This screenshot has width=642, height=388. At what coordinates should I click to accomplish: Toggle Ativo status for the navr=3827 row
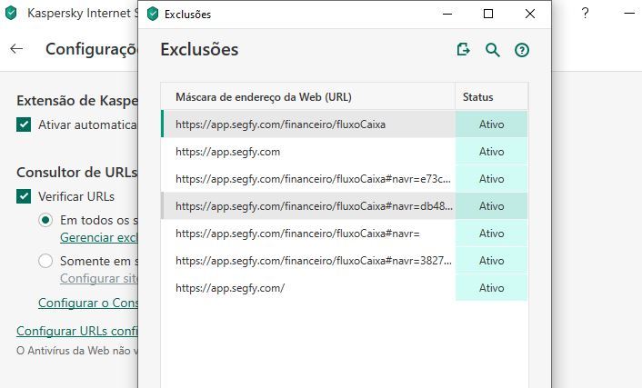click(491, 261)
